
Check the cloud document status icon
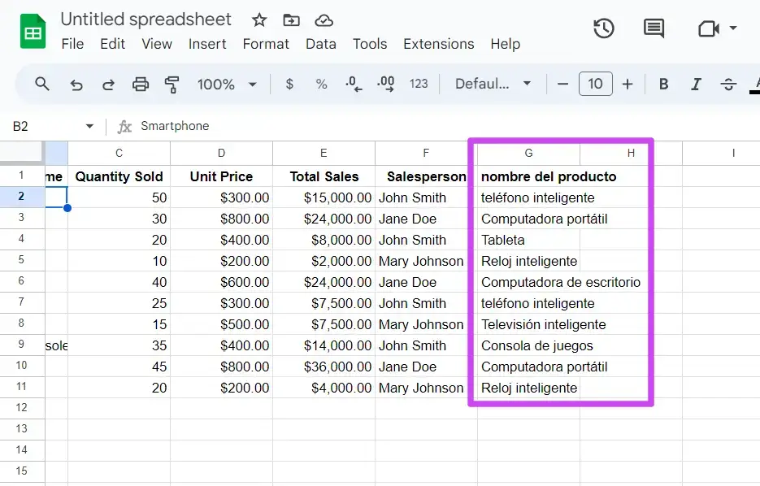pyautogui.click(x=324, y=20)
